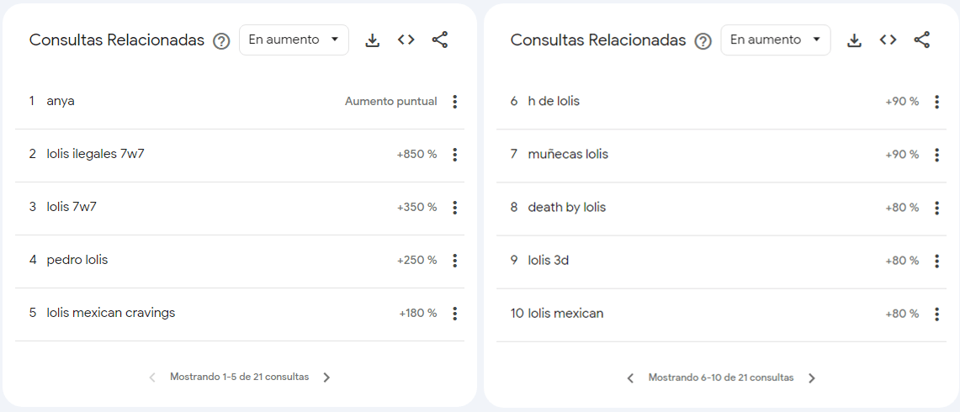Share the queries 6-10 related panel

click(x=921, y=40)
